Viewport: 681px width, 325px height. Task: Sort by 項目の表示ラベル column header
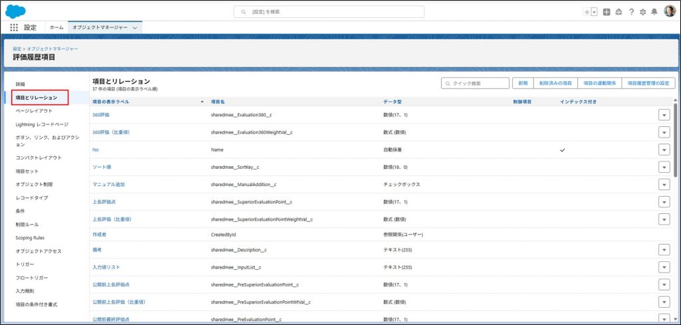110,102
